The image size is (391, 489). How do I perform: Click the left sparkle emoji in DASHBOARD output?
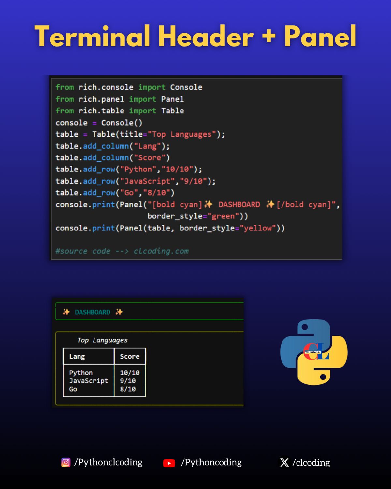tap(66, 312)
